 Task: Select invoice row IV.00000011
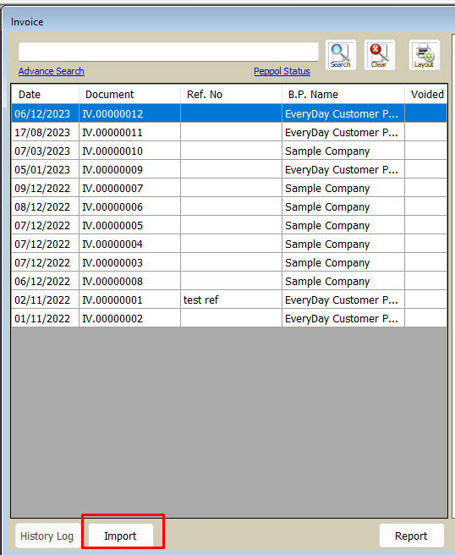click(x=229, y=132)
